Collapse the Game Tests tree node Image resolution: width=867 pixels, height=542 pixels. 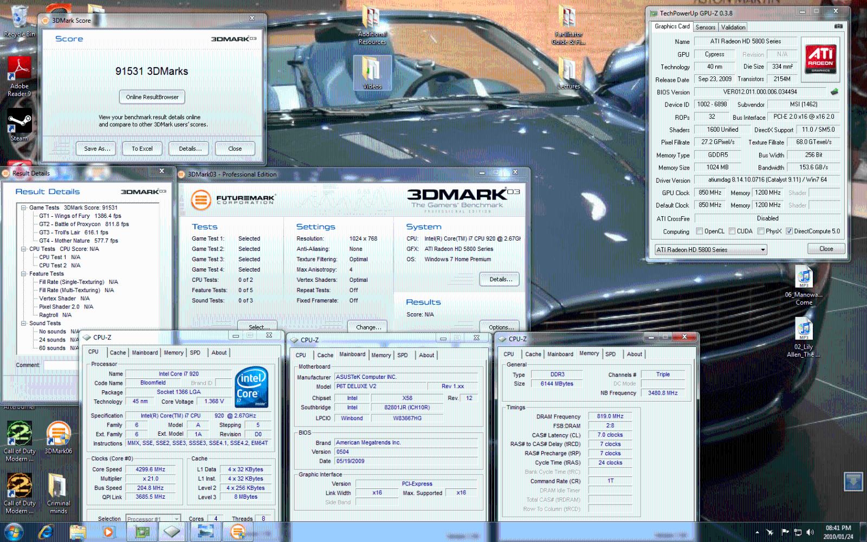24,208
